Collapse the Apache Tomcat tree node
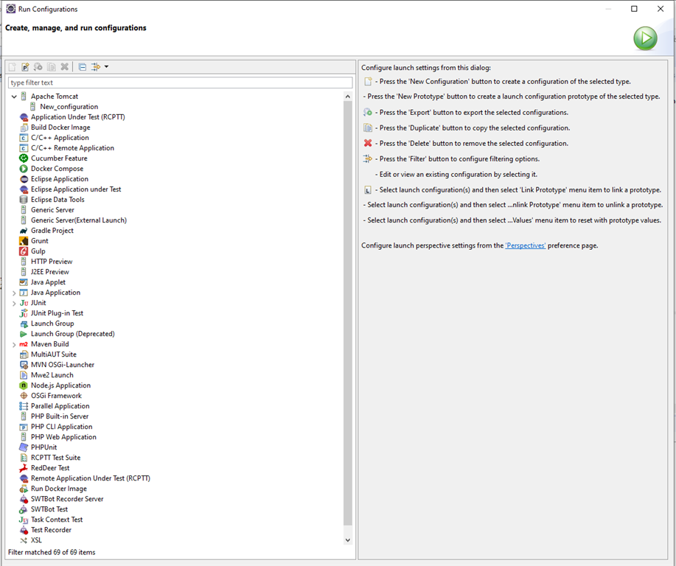This screenshot has width=676, height=566. pos(14,97)
